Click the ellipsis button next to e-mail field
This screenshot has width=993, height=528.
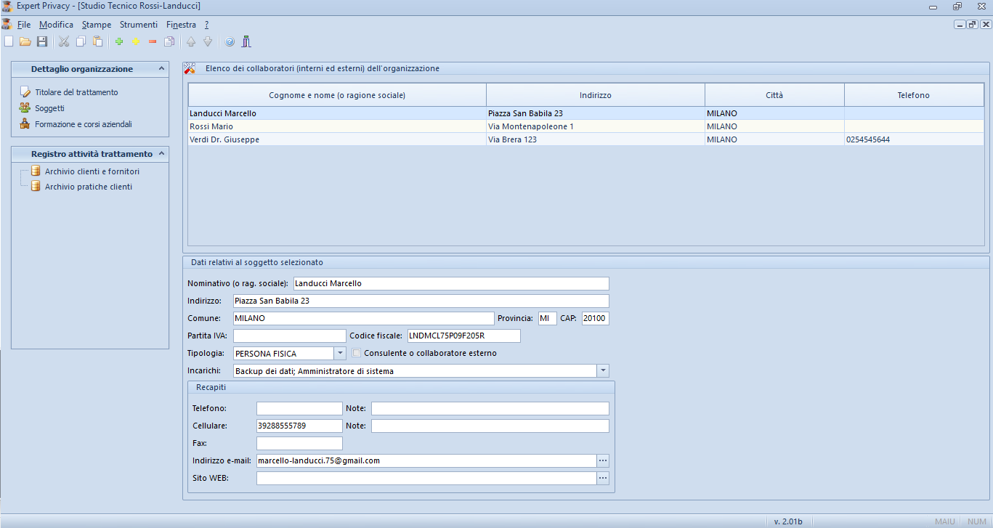tap(602, 460)
